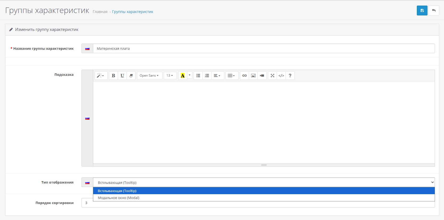This screenshot has width=444, height=220.
Task: Click the eraser remove font style icon
Action: [131, 76]
